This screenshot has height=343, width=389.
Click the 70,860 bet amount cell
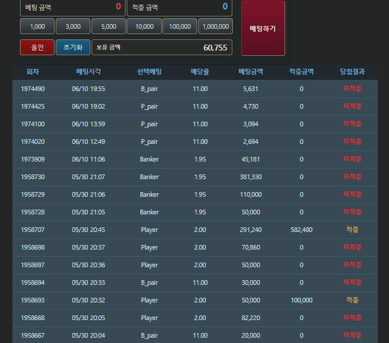click(x=251, y=248)
